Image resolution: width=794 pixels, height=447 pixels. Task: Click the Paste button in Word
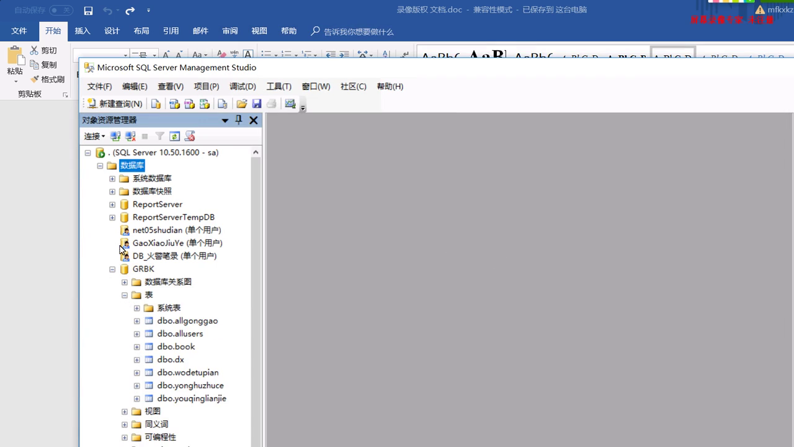pos(15,65)
